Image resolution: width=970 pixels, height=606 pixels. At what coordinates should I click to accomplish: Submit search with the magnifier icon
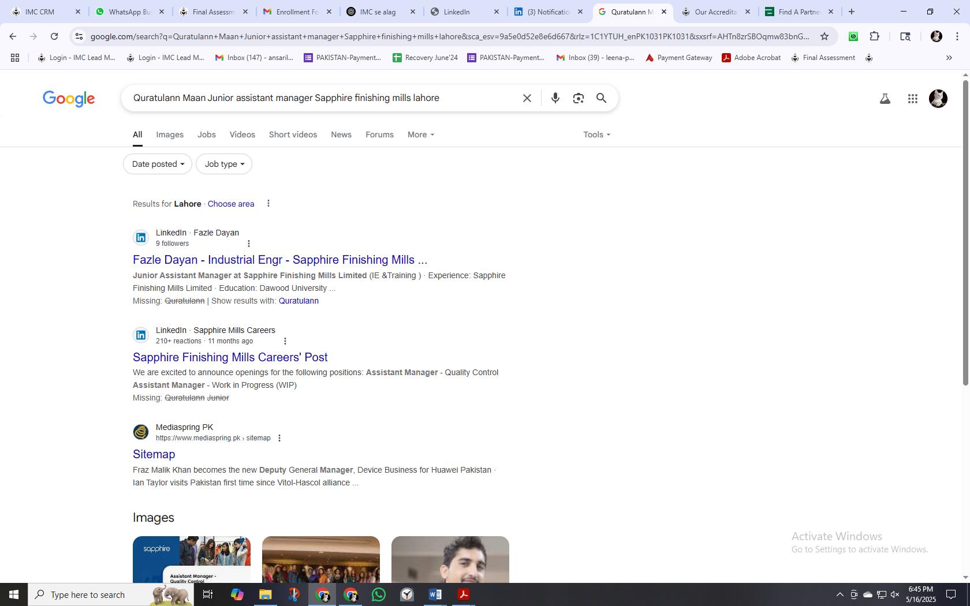tap(601, 98)
